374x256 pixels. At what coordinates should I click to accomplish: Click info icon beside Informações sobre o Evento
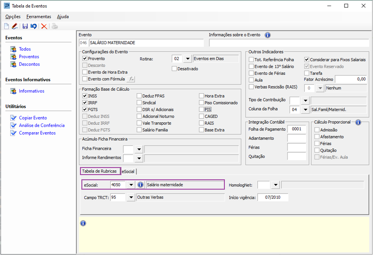268,35
